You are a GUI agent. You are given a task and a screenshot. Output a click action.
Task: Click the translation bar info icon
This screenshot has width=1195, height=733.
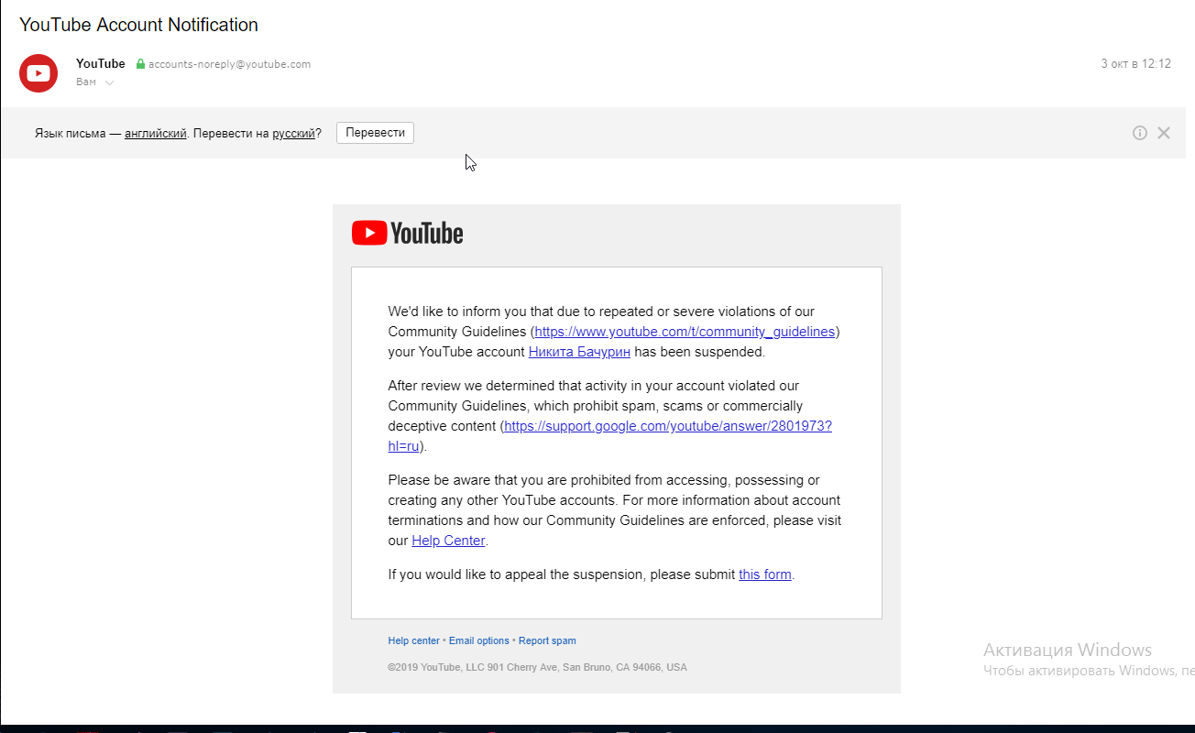click(1139, 133)
